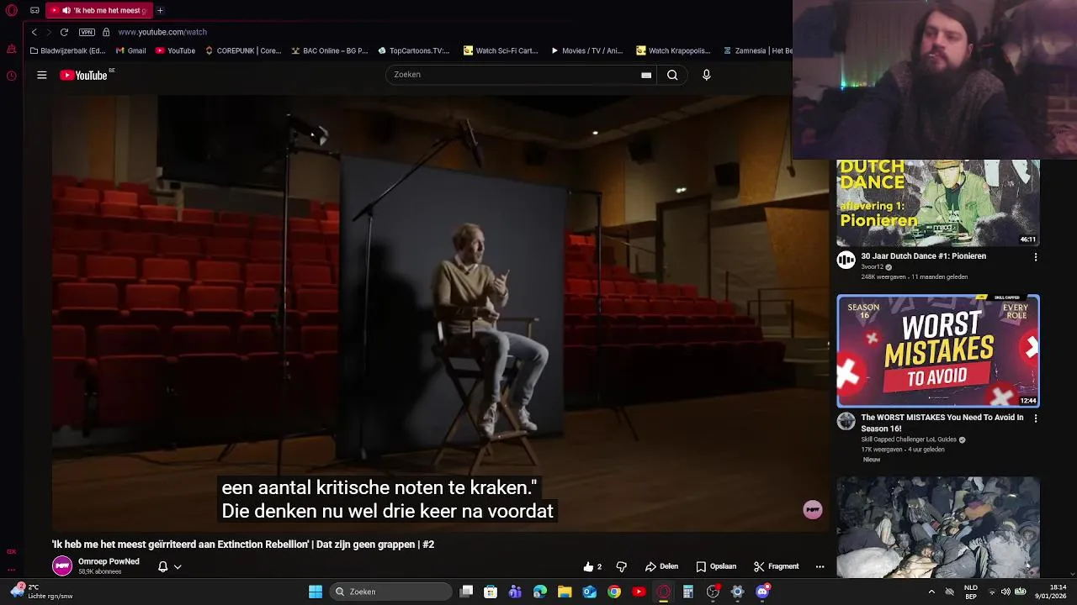Open the Zamnesia bookmark
Image resolution: width=1077 pixels, height=605 pixels.
(x=757, y=50)
